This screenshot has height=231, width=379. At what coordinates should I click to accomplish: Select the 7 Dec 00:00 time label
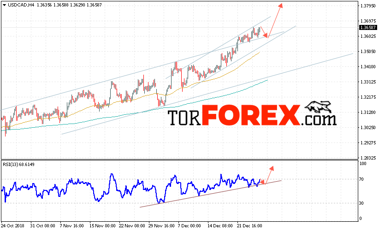(189, 226)
